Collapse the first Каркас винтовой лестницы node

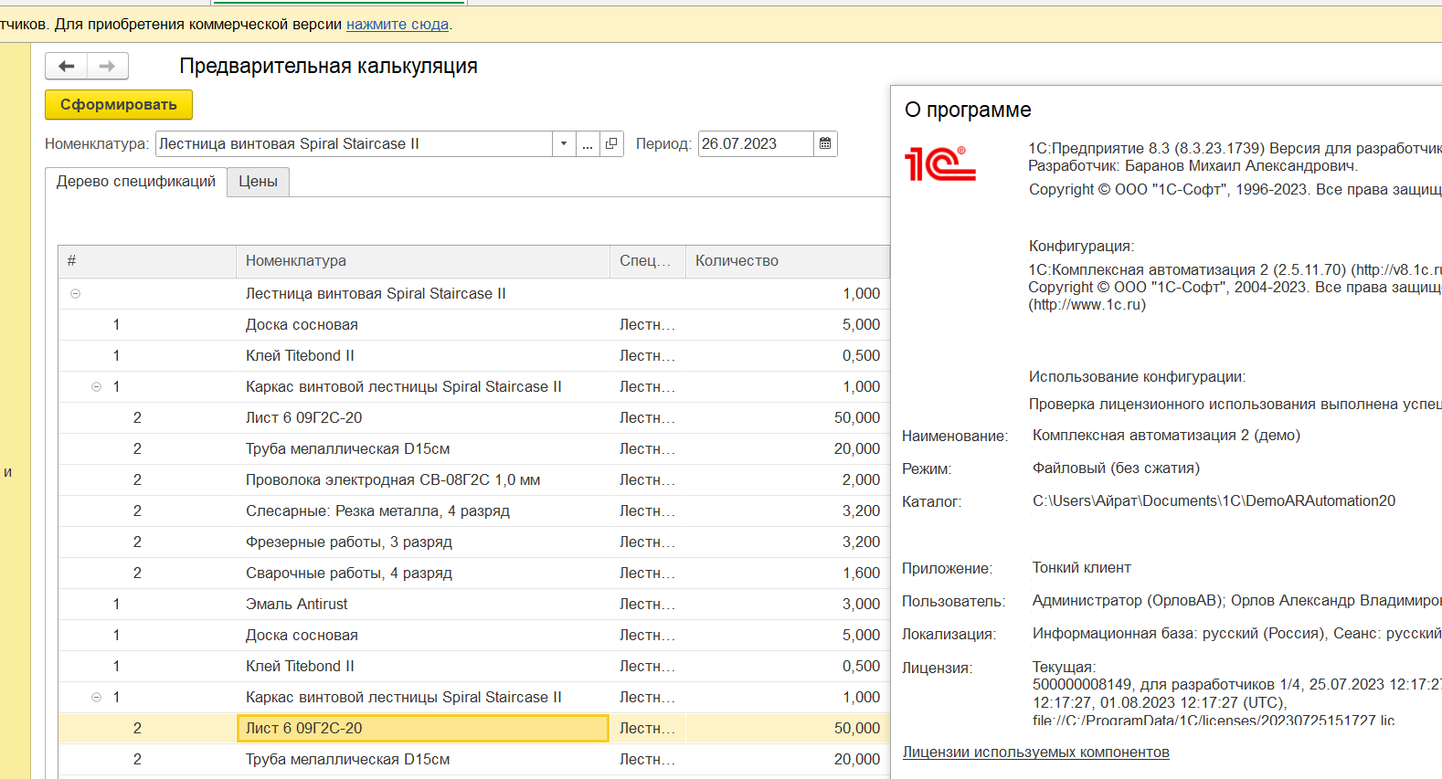pos(96,386)
